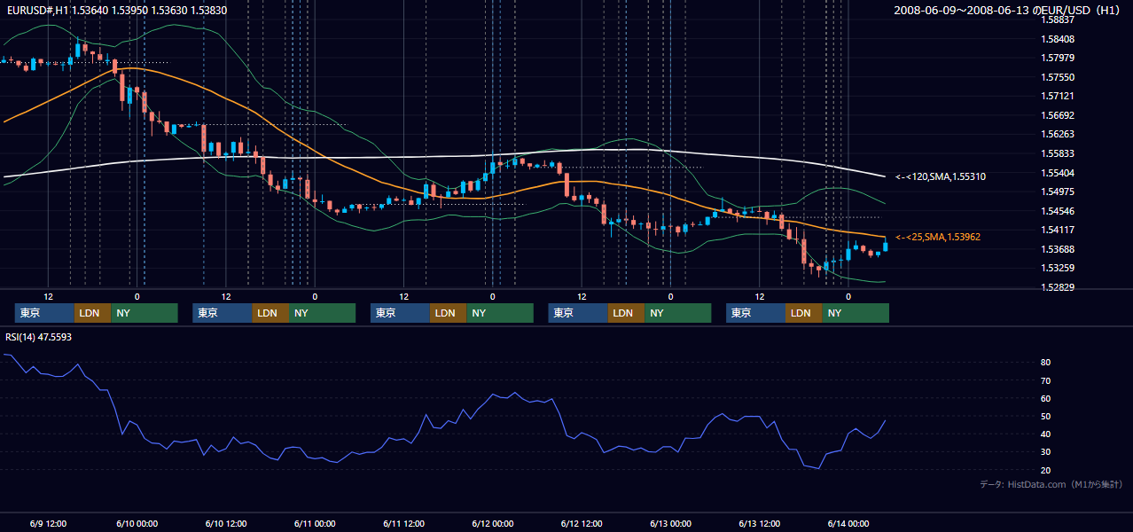Click price axis value 1.53688
The height and width of the screenshot is (532, 1133).
tap(1058, 249)
